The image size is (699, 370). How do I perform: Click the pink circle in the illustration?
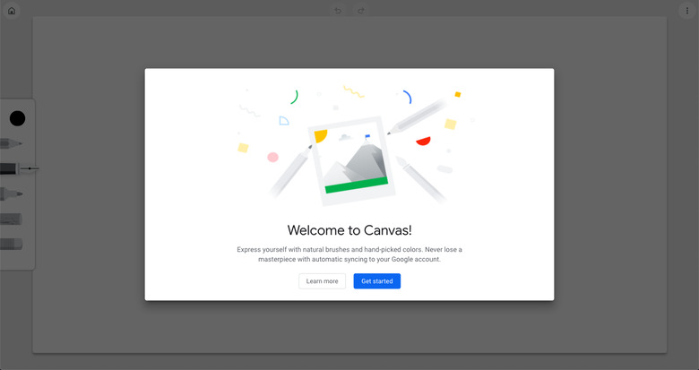click(273, 158)
